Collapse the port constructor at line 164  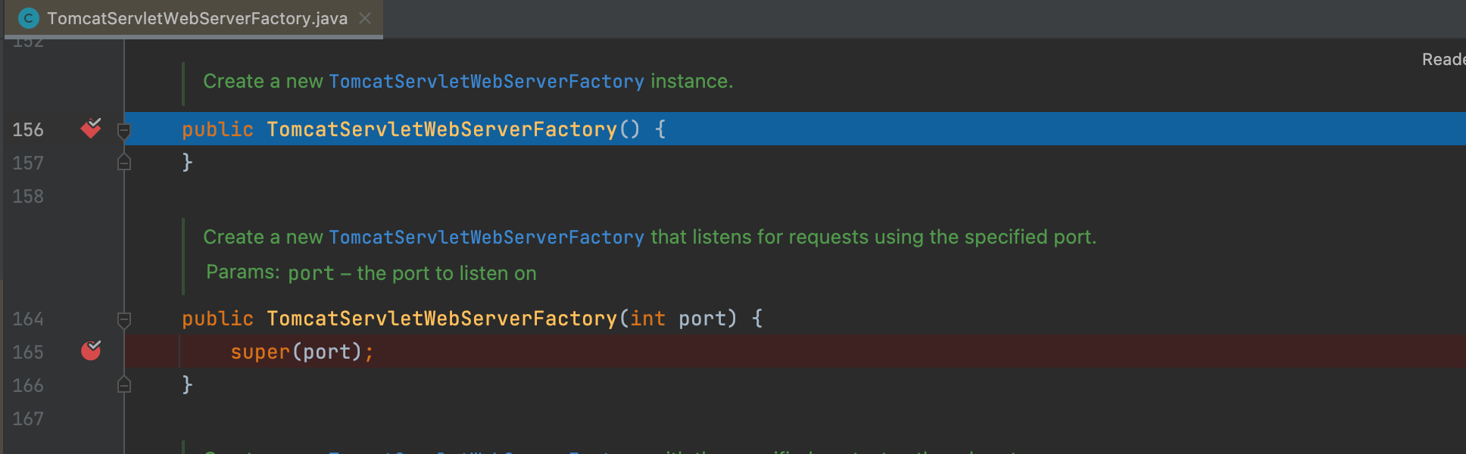click(124, 319)
